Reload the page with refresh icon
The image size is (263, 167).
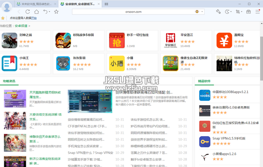(x=28, y=12)
